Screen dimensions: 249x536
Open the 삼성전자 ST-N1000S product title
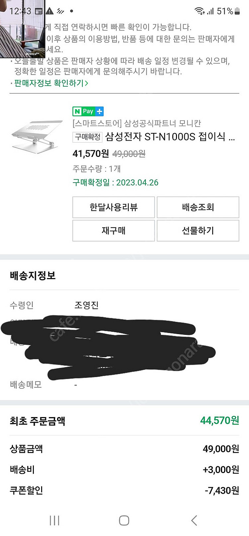click(170, 137)
